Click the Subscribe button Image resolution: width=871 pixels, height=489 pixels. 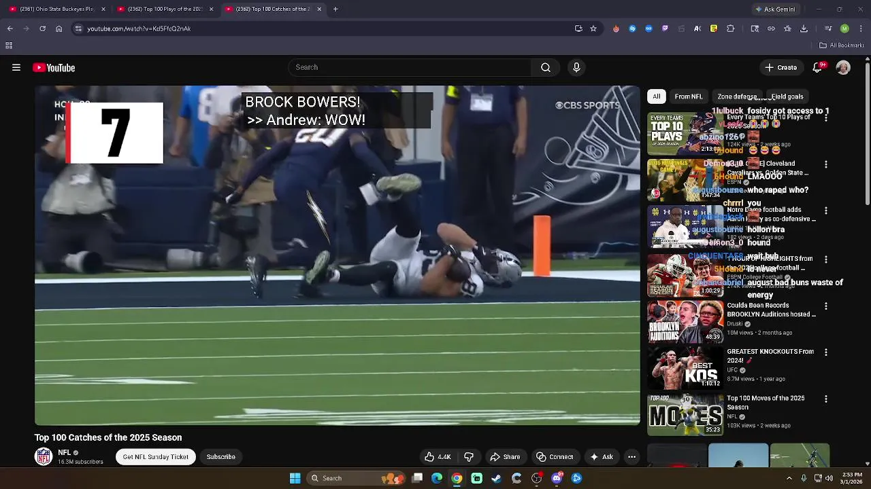coord(221,456)
